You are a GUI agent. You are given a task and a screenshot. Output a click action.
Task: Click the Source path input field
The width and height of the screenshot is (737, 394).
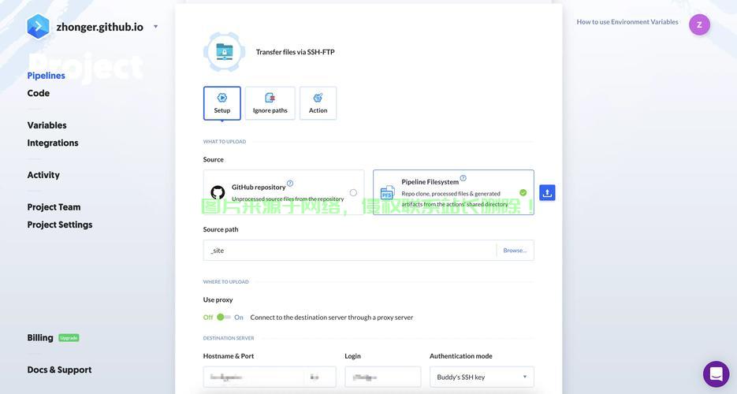pos(351,251)
